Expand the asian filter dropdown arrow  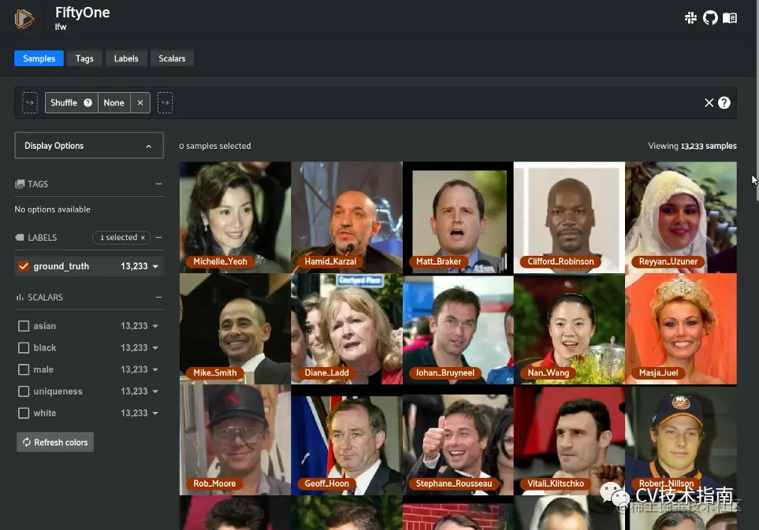click(x=155, y=326)
